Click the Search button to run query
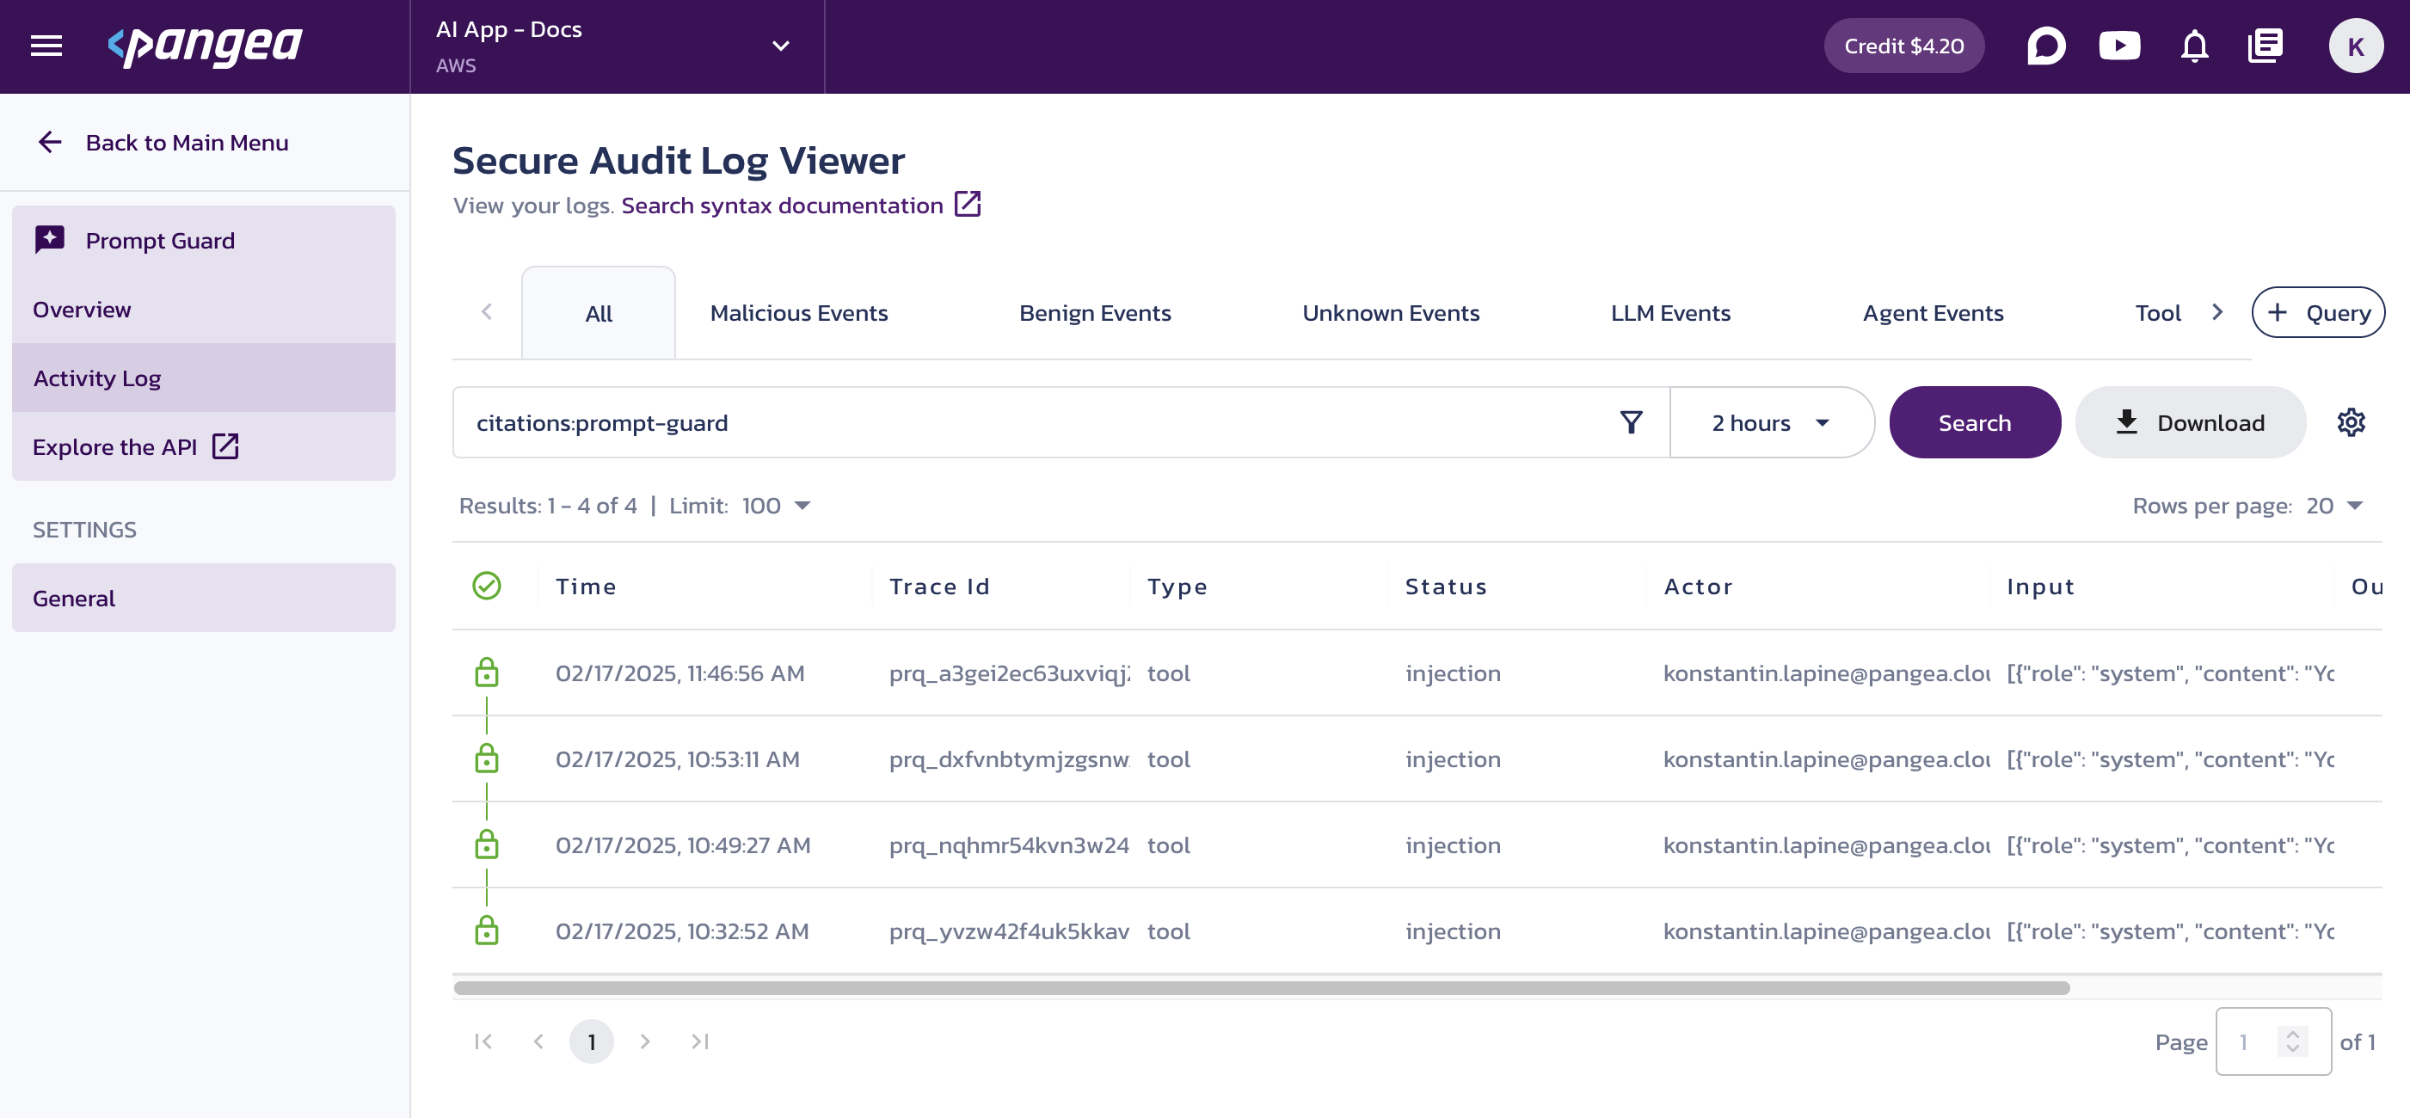Screen dimensions: 2410x1118 1973,423
